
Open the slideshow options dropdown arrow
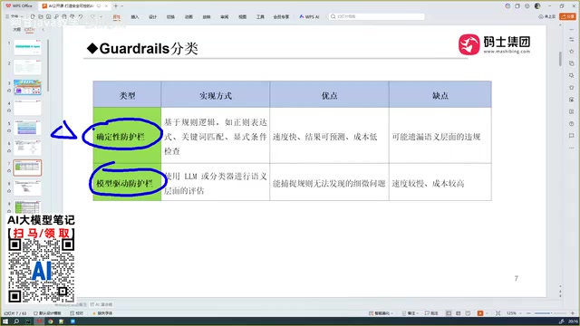pos(486,313)
